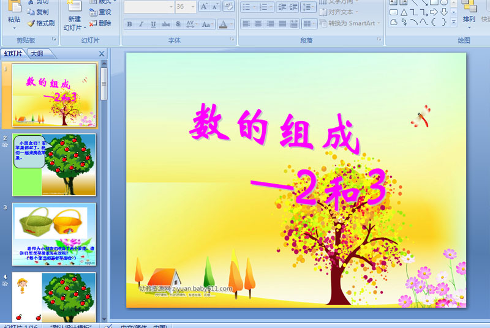This screenshot has width=490, height=328.
Task: Select the Freeform cloud-like shape
Action: (394, 22)
